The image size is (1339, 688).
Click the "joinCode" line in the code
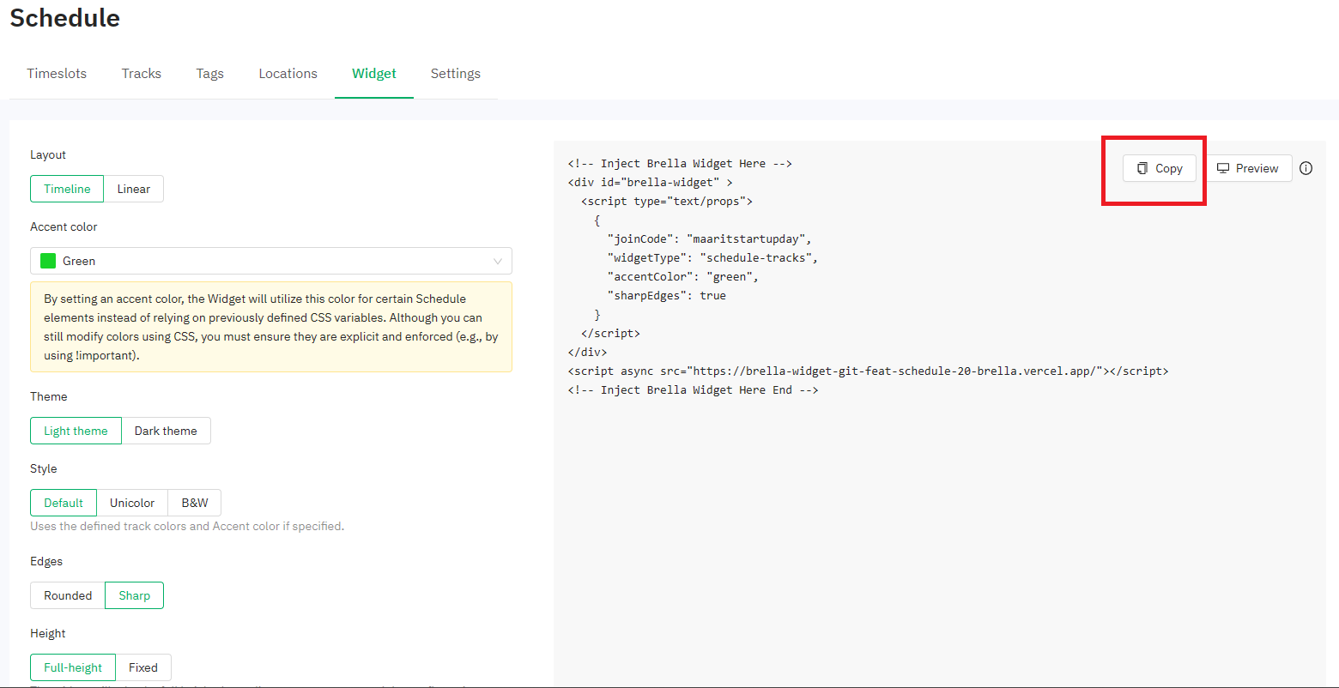pyautogui.click(x=709, y=238)
